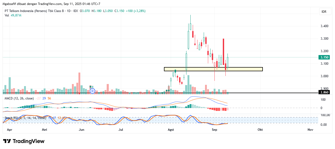Image resolution: width=335 pixels, height=149 pixels.
Task: Click the close value C3.150
Action: (x=120, y=11)
